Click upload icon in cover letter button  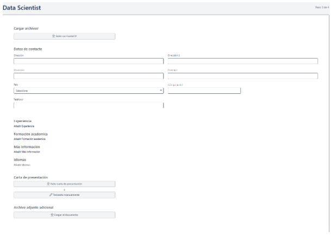click(x=48, y=184)
